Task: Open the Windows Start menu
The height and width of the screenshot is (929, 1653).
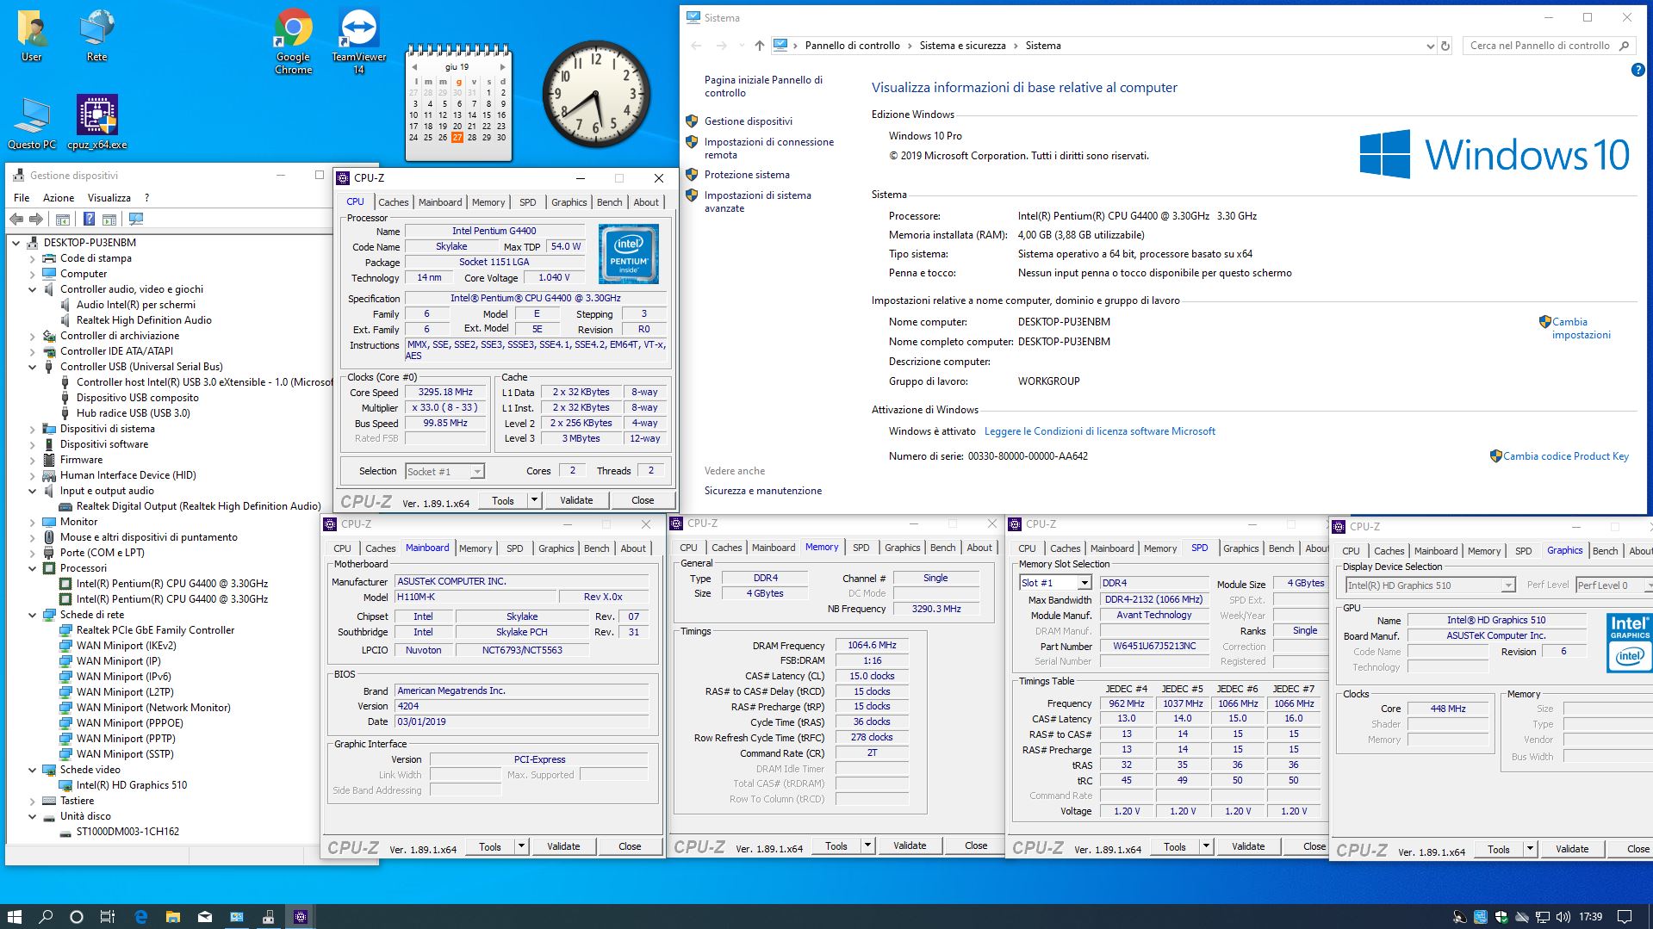Action: (15, 917)
